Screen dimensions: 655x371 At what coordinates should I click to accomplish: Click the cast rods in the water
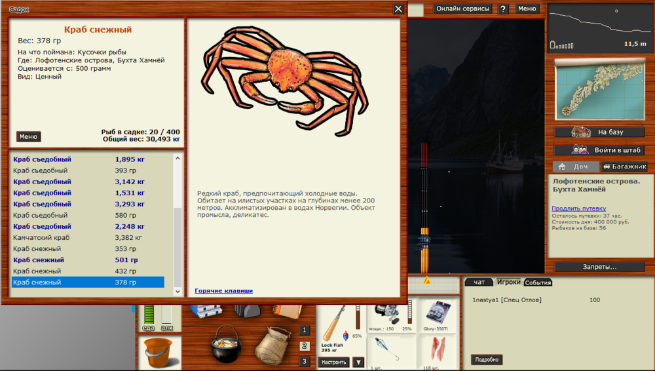tap(424, 209)
